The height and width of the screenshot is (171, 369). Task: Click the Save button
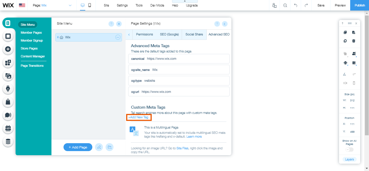(321, 5)
